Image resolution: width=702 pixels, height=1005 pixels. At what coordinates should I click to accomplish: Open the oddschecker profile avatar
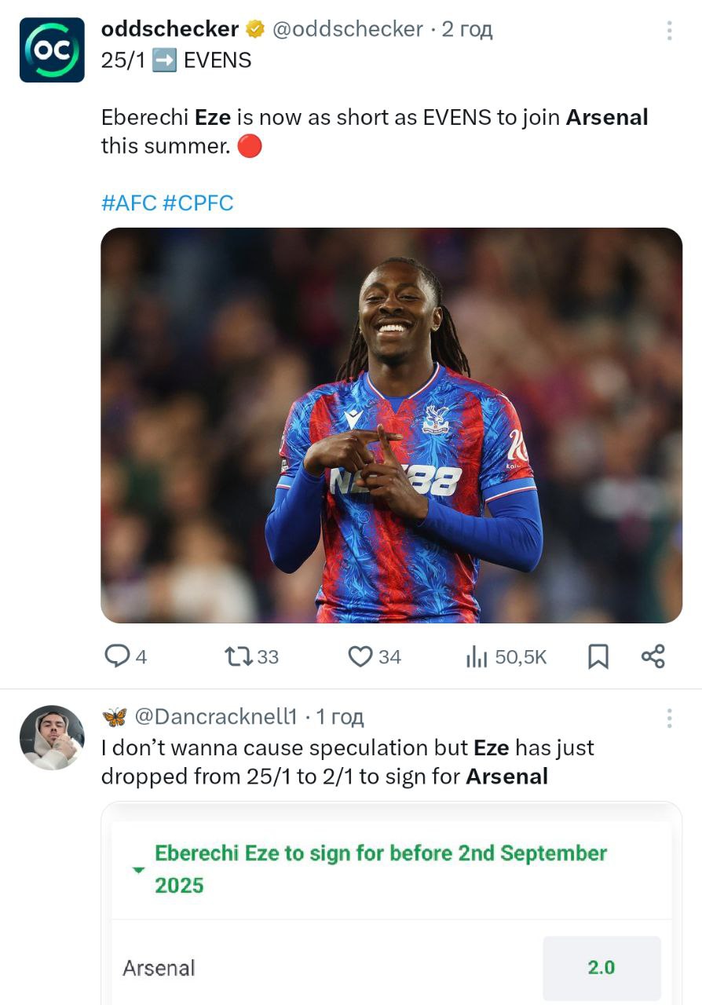pyautogui.click(x=52, y=49)
